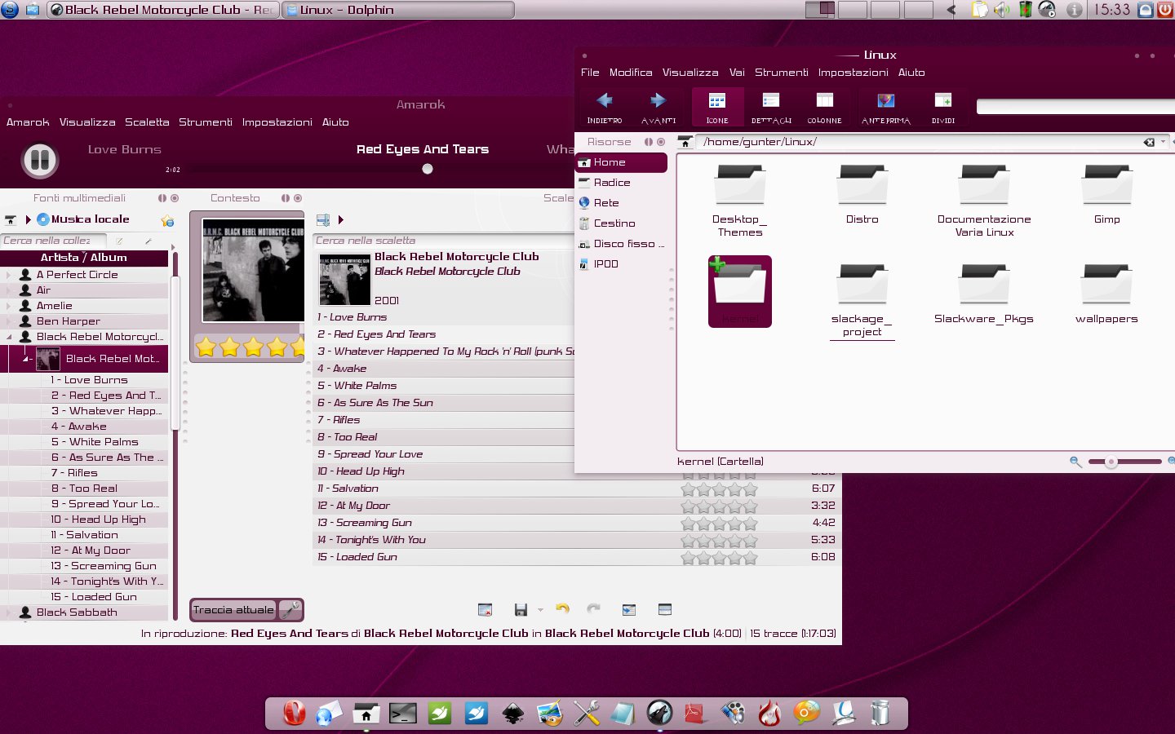The image size is (1175, 734).
Task: Open the Vai menu in Dolphin
Action: click(737, 73)
